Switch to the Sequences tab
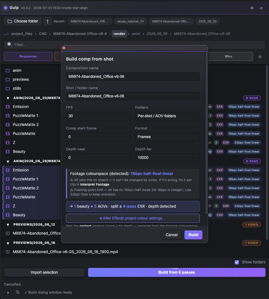This screenshot has height=299, width=269. click(x=28, y=57)
